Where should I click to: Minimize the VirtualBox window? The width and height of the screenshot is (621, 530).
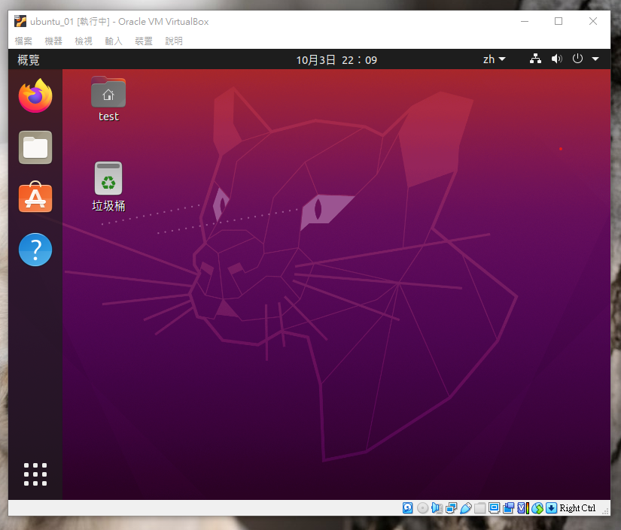525,21
